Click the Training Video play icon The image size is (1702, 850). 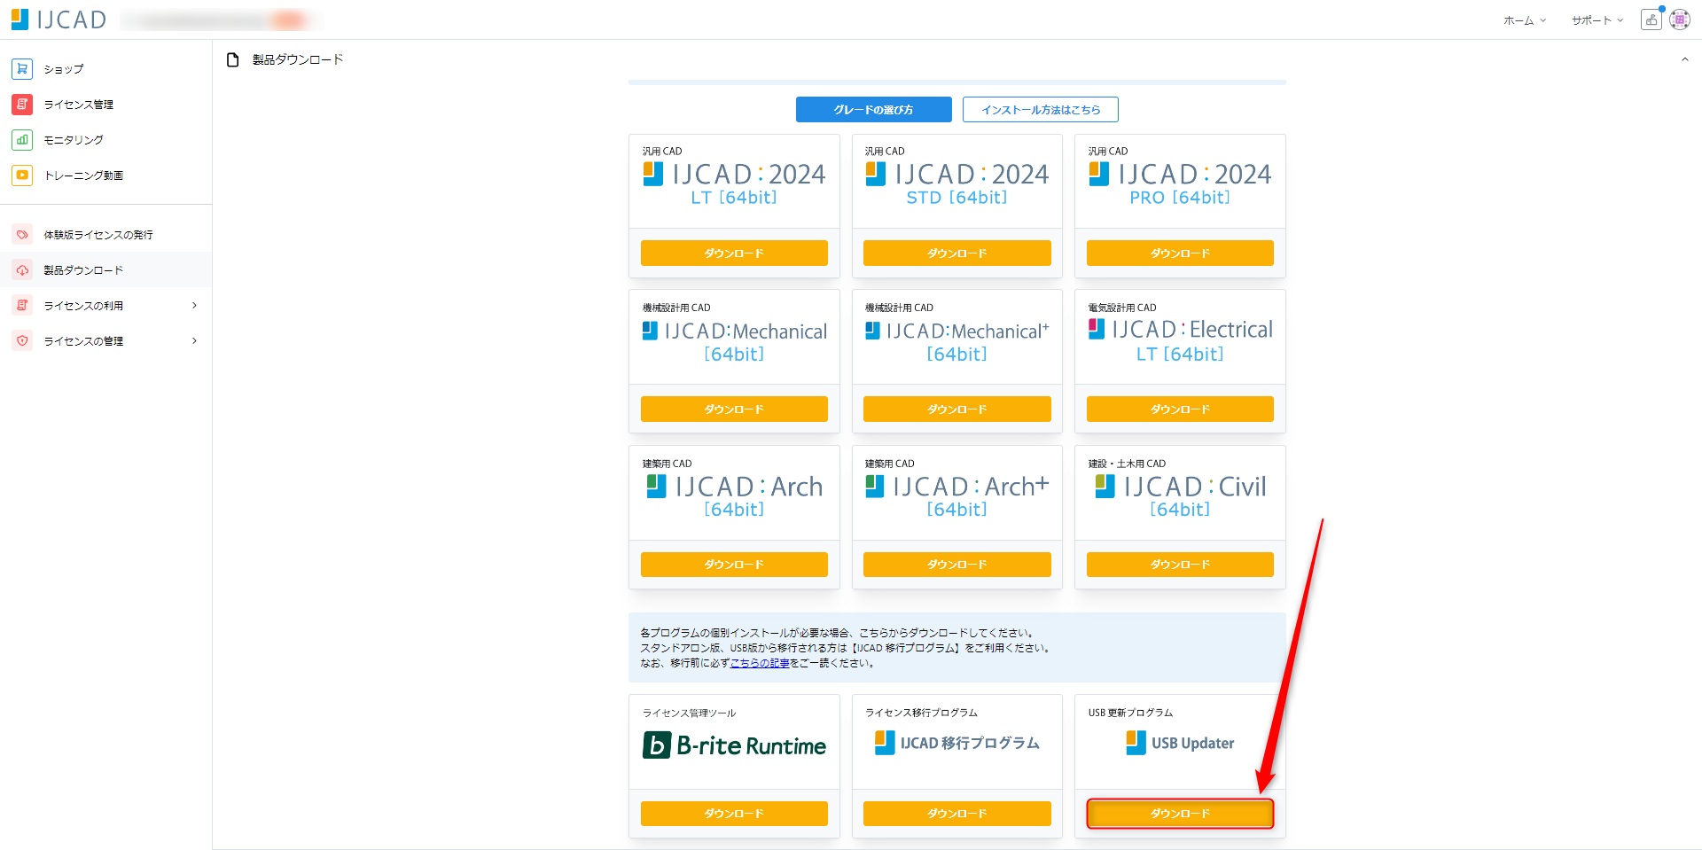22,175
